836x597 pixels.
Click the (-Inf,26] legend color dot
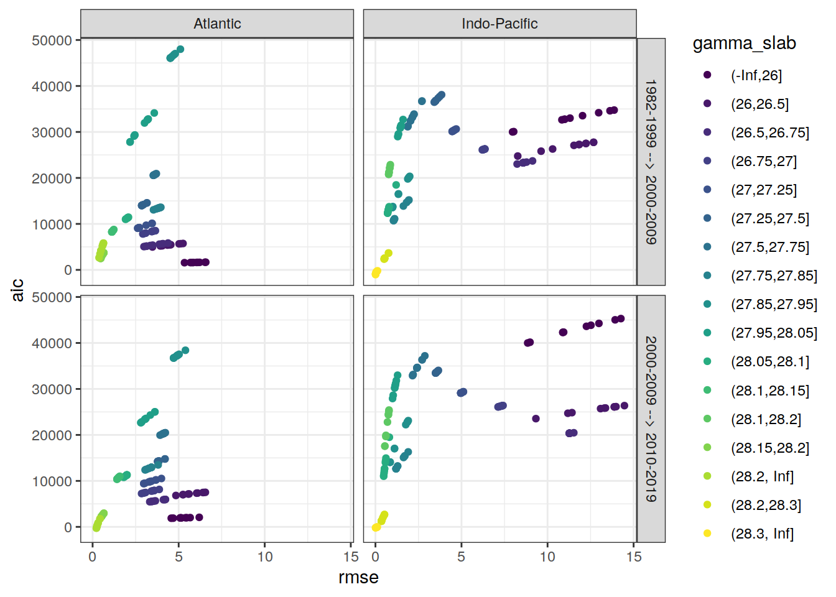pos(707,75)
